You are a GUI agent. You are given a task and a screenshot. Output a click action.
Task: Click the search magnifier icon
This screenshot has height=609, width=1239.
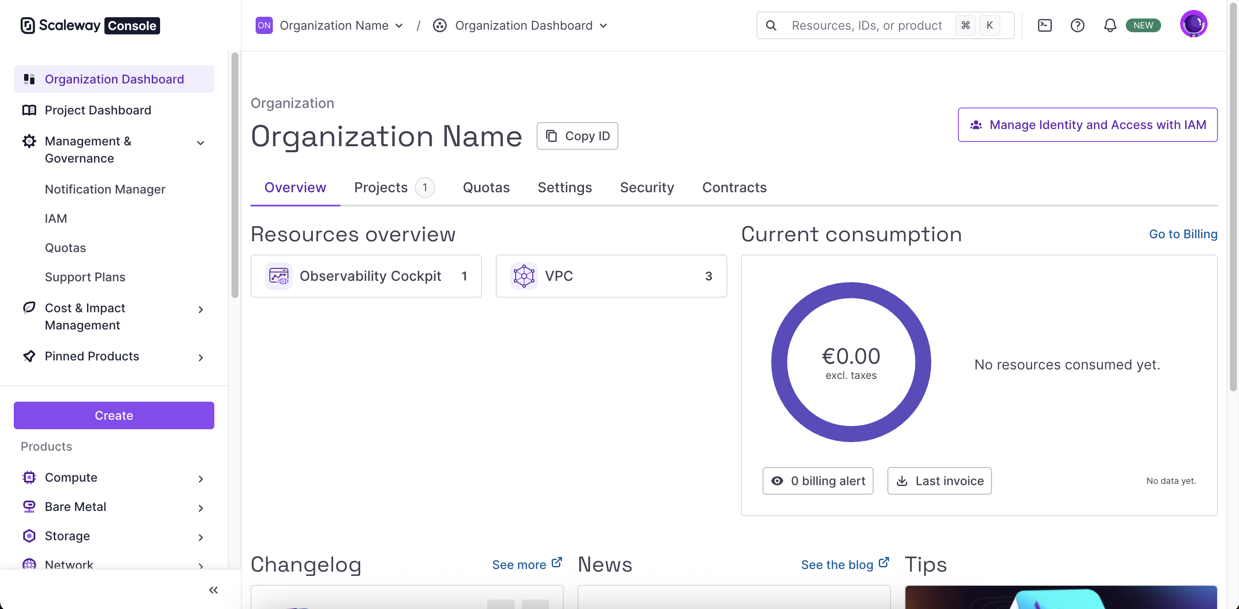771,25
